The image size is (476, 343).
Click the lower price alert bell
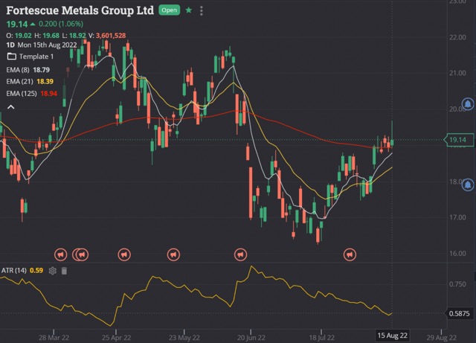tap(468, 184)
